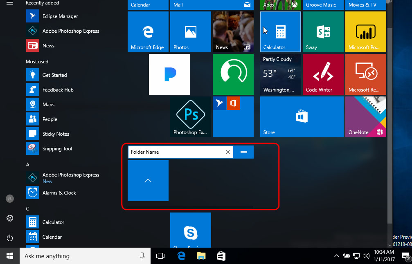Open Calendar in the C app list

pos(44,237)
